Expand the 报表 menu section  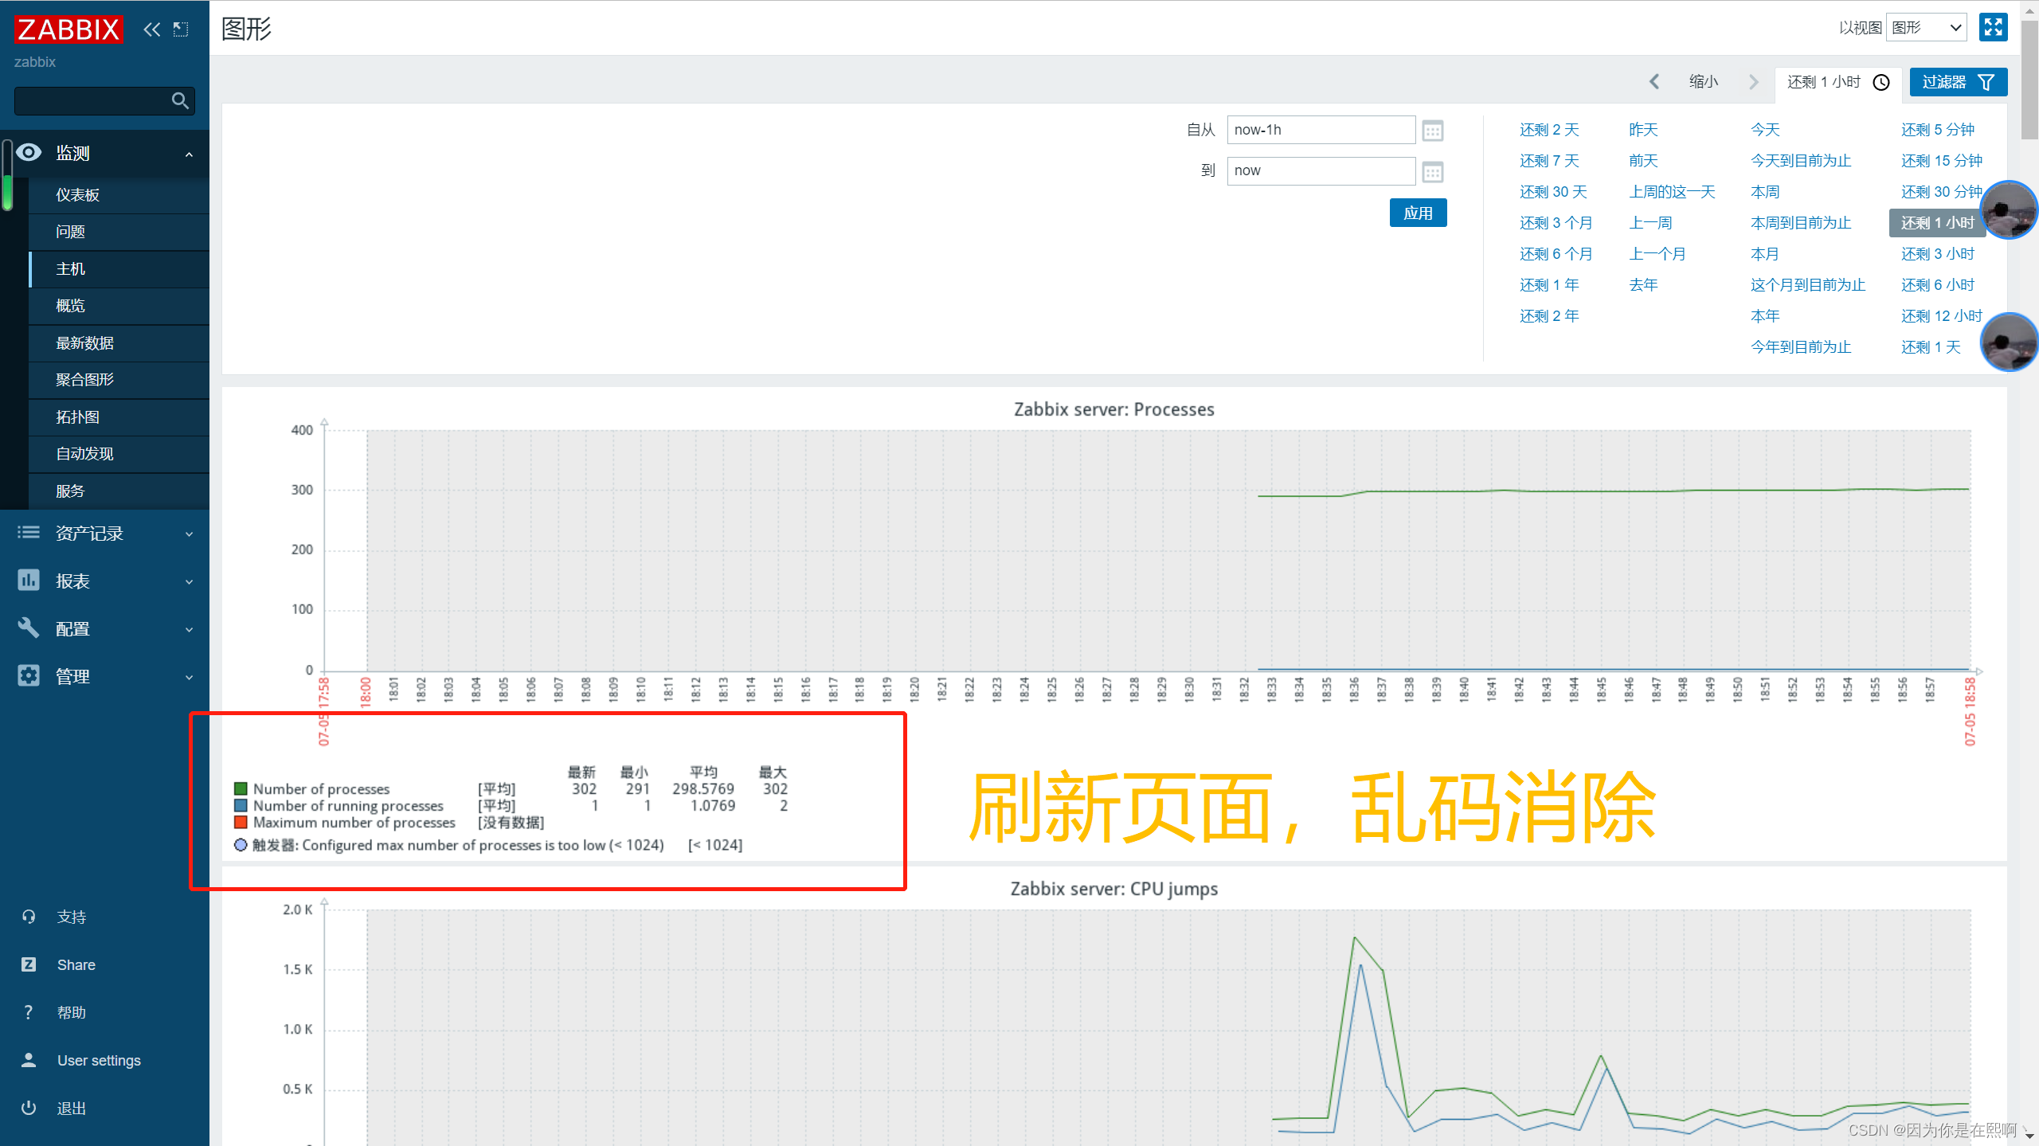point(189,581)
